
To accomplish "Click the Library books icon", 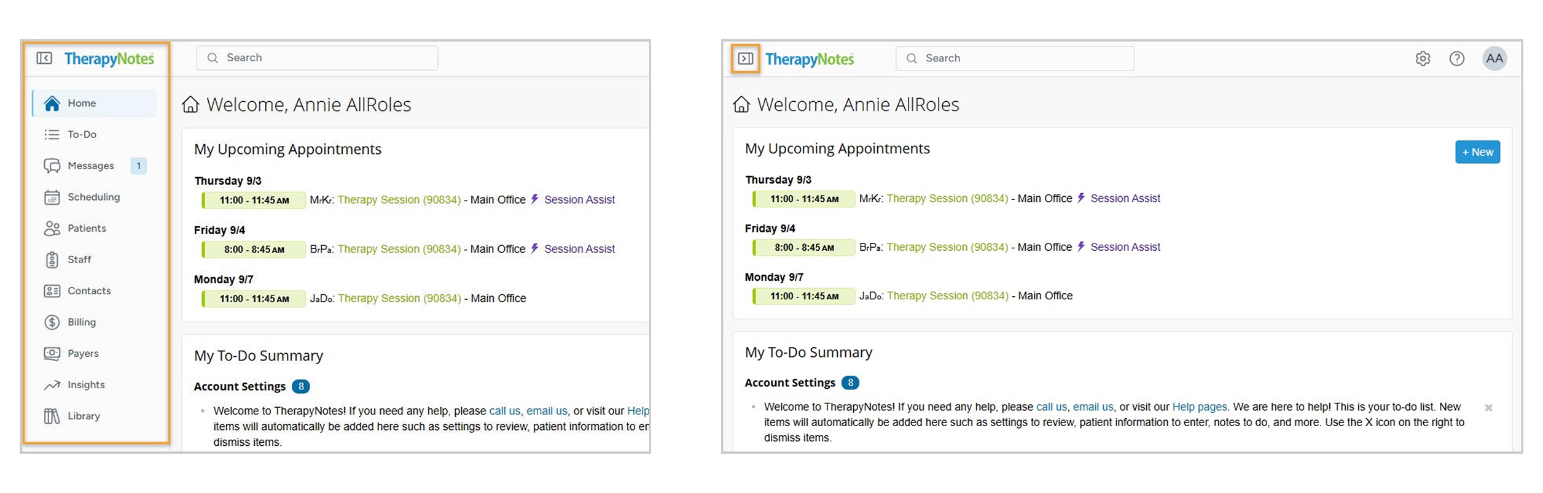I will 52,416.
